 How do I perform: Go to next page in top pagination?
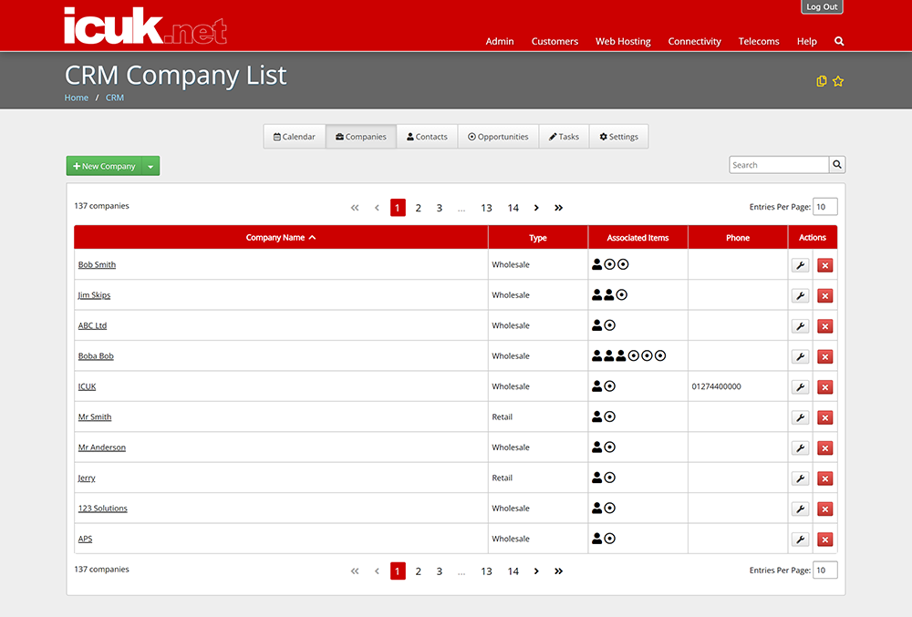536,208
